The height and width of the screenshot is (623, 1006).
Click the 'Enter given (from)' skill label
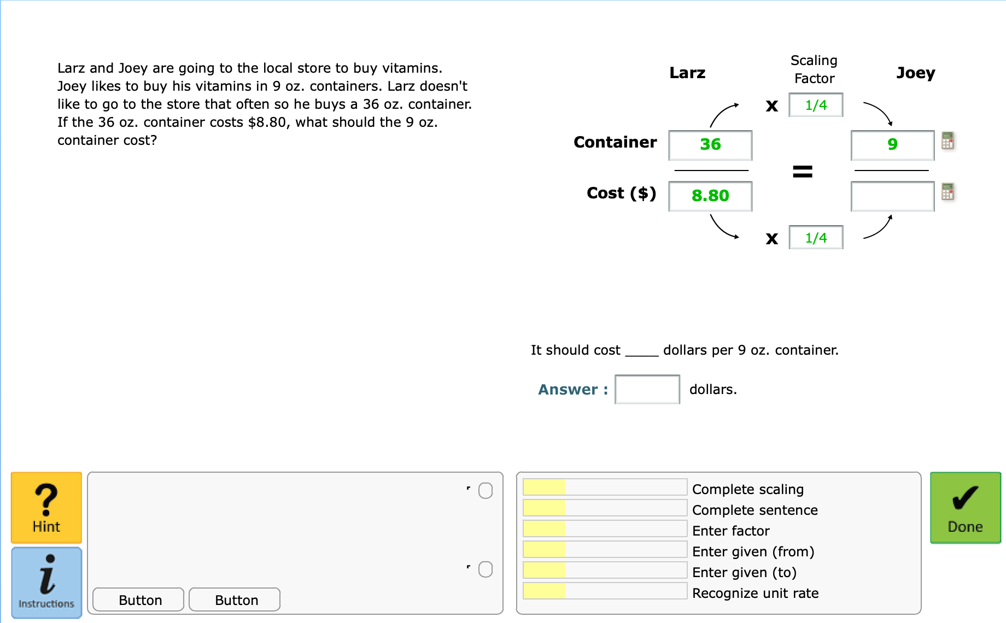coord(753,551)
